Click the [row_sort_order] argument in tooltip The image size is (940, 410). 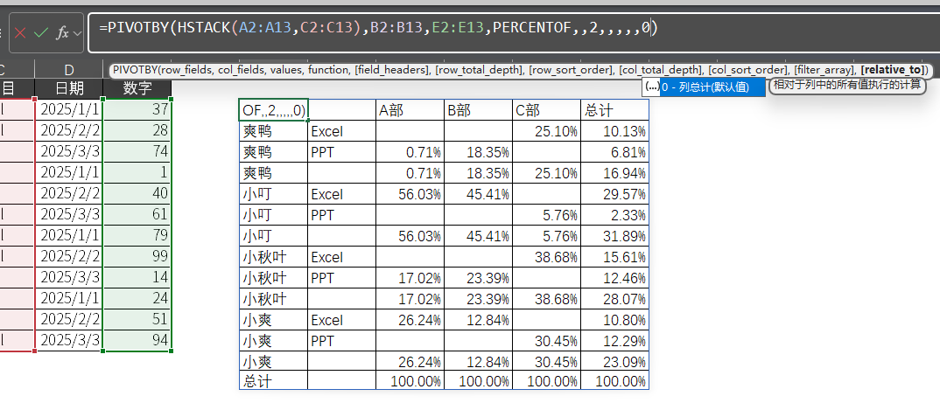pyautogui.click(x=571, y=70)
